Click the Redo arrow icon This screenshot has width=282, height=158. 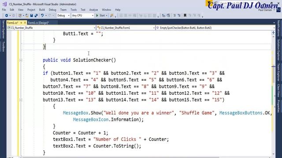(50, 16)
